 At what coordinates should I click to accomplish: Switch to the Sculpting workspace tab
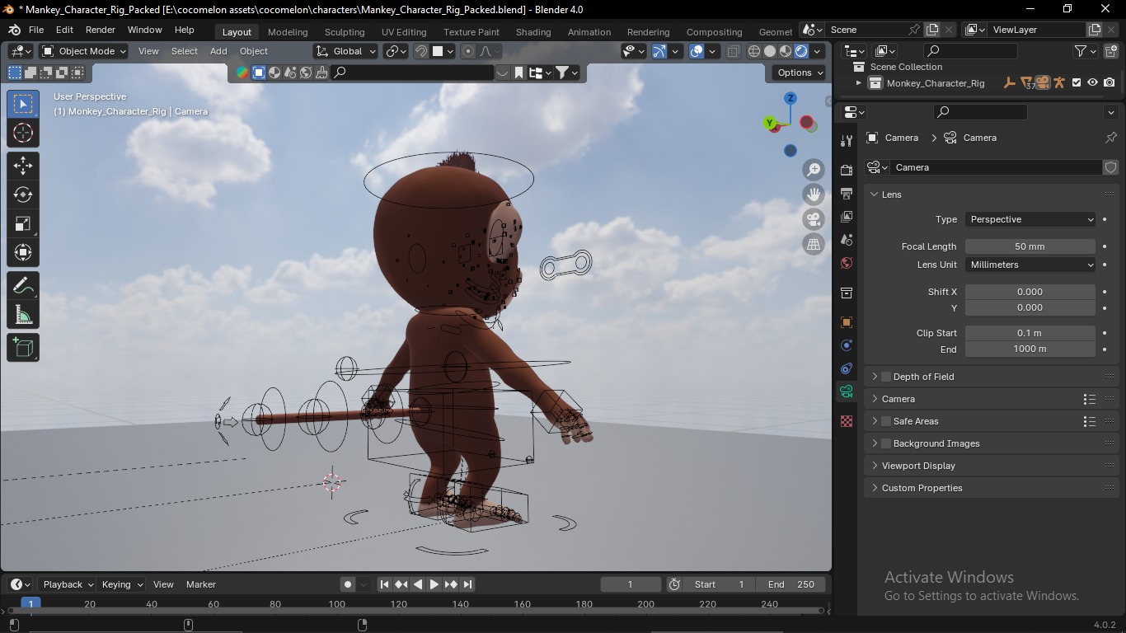tap(345, 32)
